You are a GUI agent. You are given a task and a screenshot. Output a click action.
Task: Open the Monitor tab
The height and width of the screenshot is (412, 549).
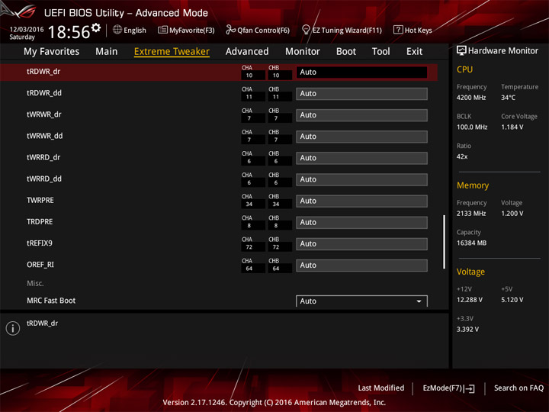[x=303, y=52]
